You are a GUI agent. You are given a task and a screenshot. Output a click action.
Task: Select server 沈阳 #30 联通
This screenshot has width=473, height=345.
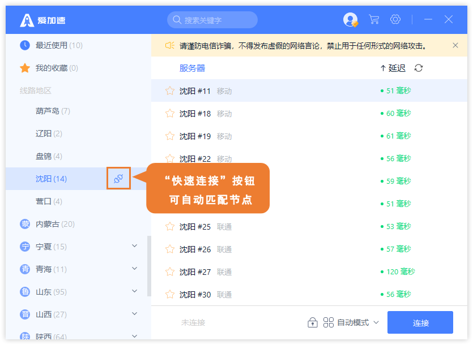pyautogui.click(x=309, y=294)
